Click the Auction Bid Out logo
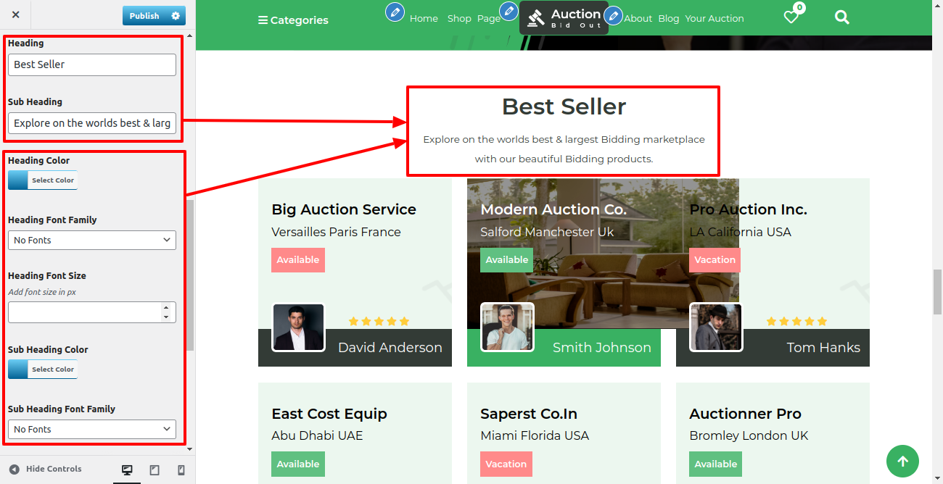This screenshot has width=943, height=484. coord(564,17)
